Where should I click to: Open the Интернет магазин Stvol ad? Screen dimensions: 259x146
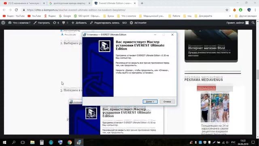click(211, 46)
